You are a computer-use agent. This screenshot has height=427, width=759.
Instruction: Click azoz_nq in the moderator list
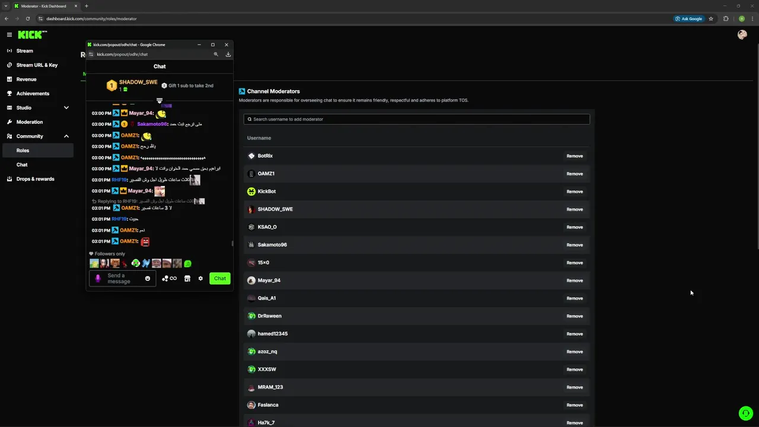click(x=267, y=352)
